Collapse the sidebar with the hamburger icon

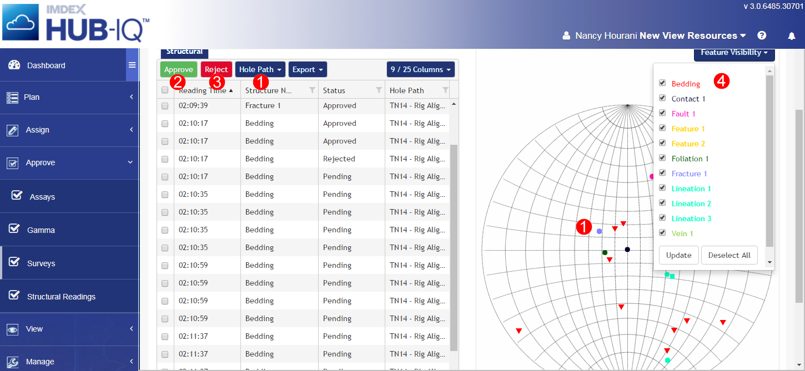[x=132, y=65]
